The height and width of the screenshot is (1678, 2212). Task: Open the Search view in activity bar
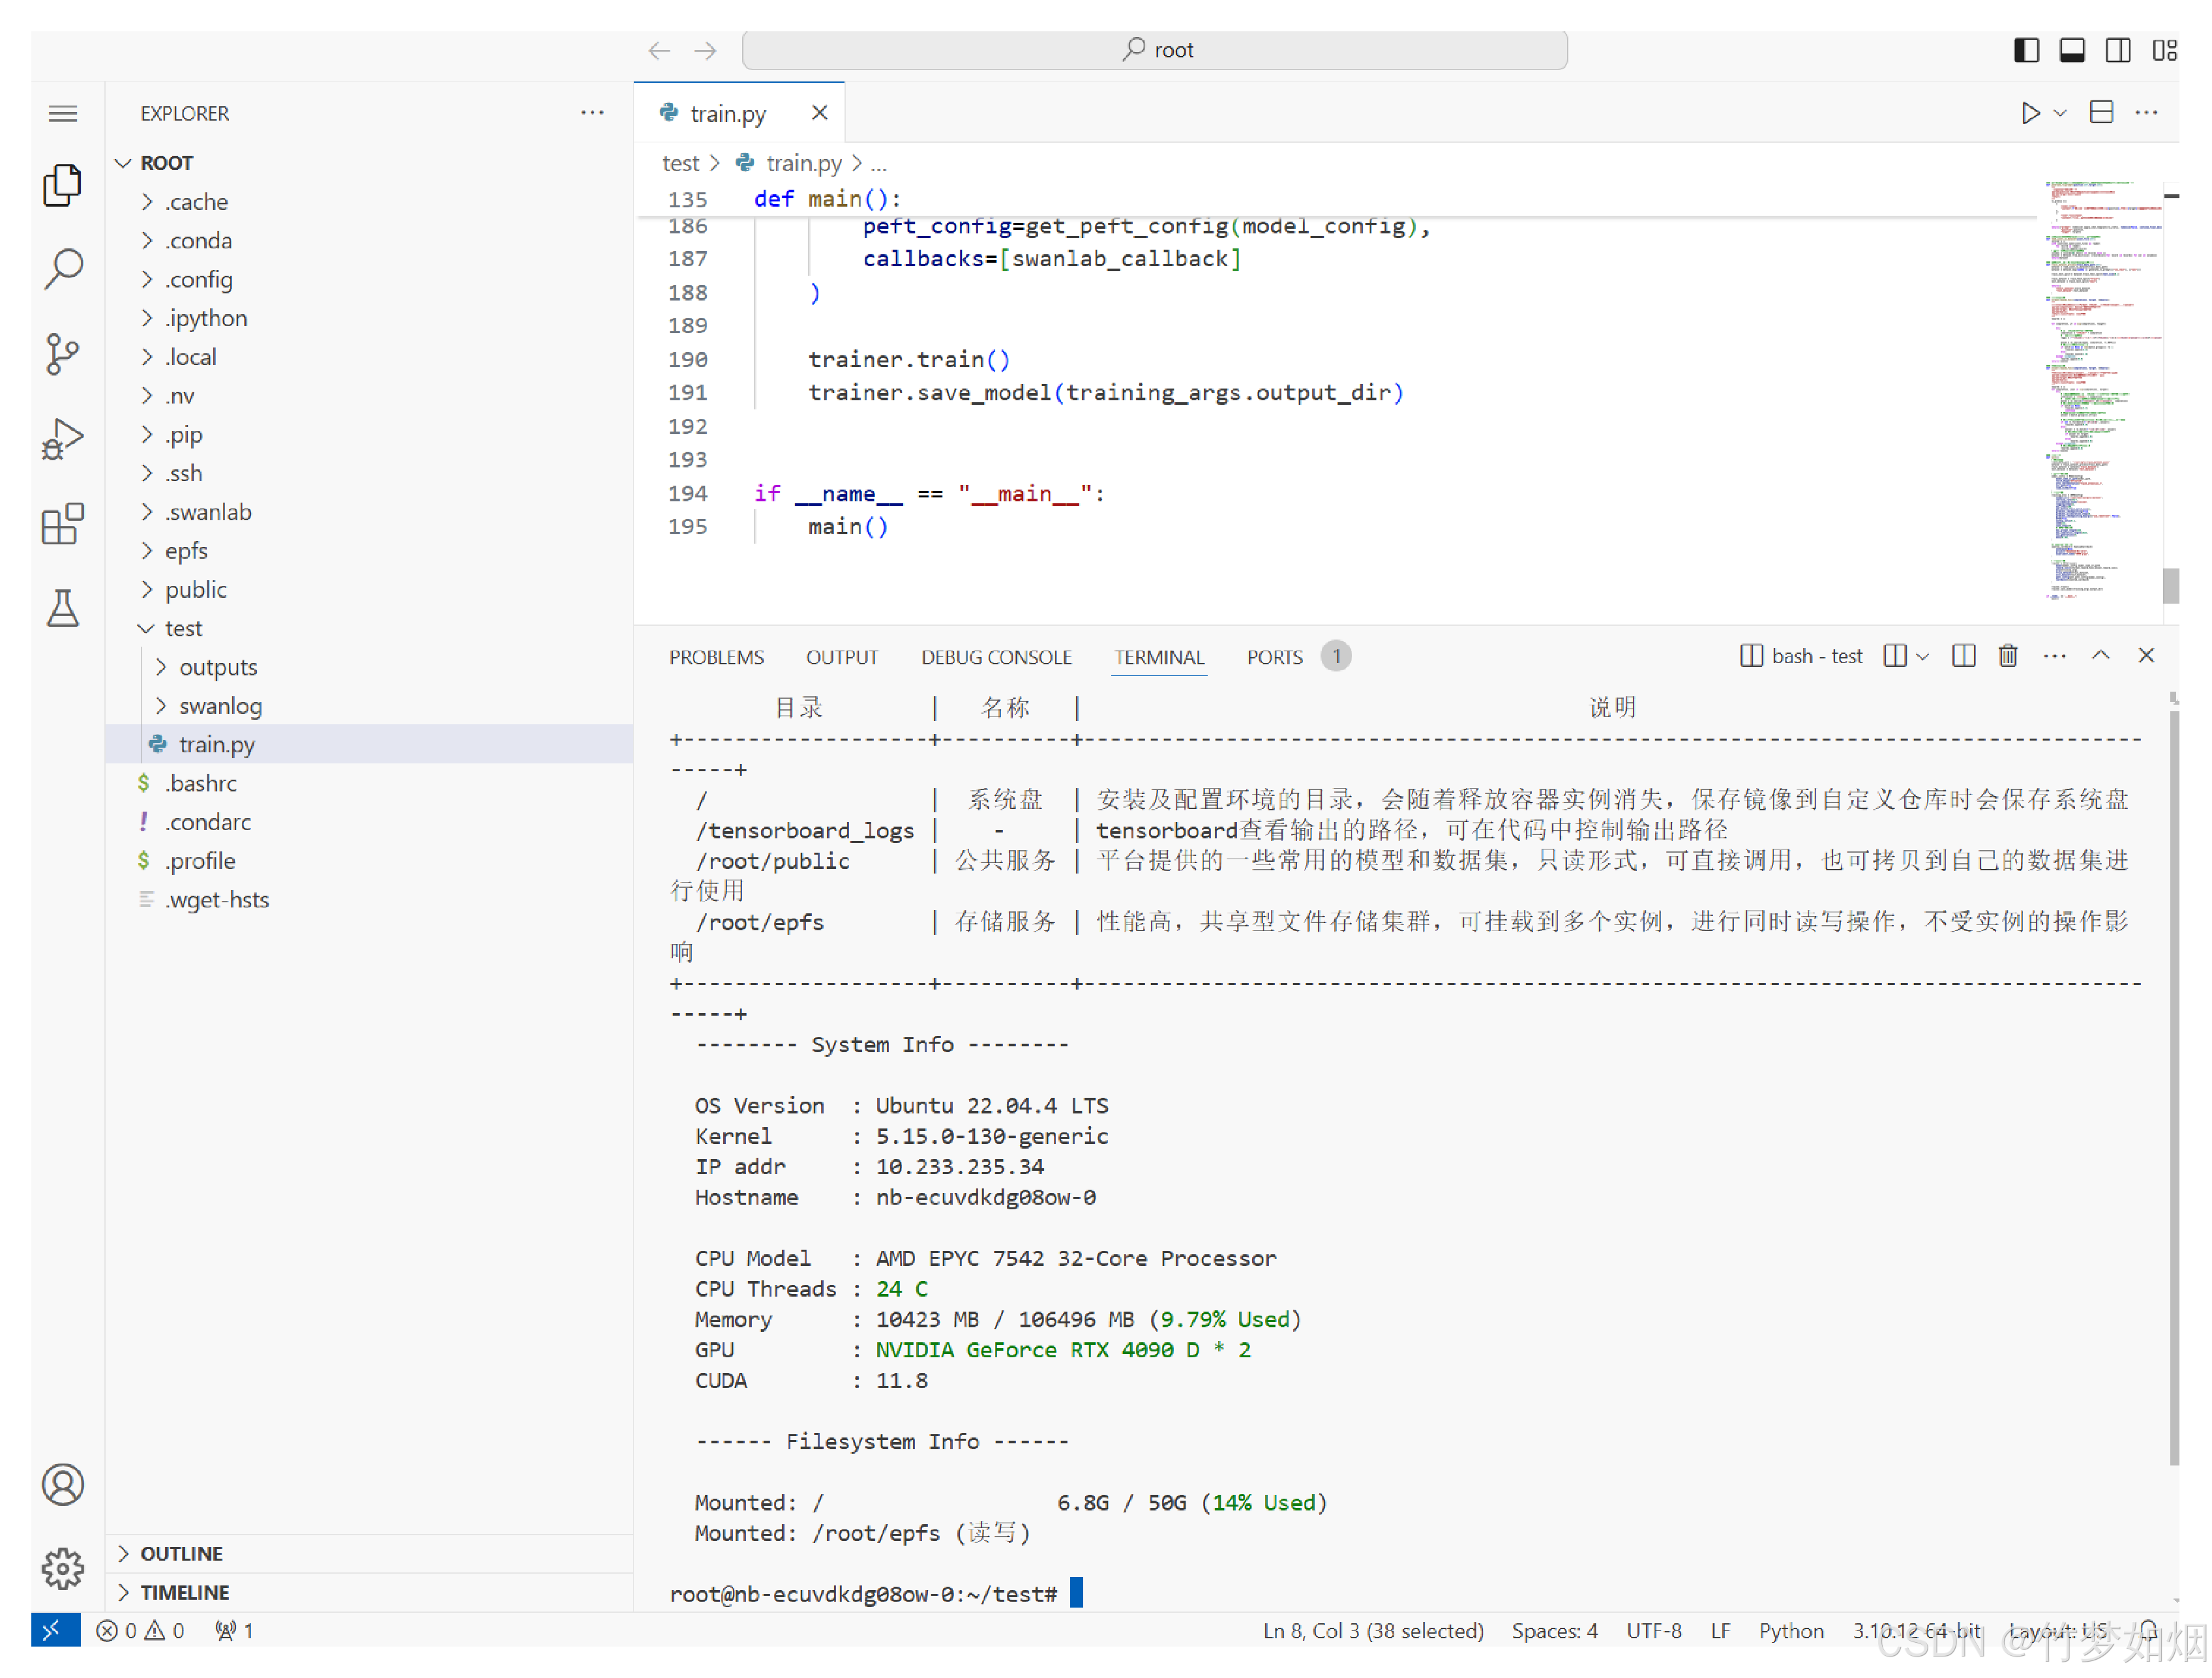[x=63, y=269]
